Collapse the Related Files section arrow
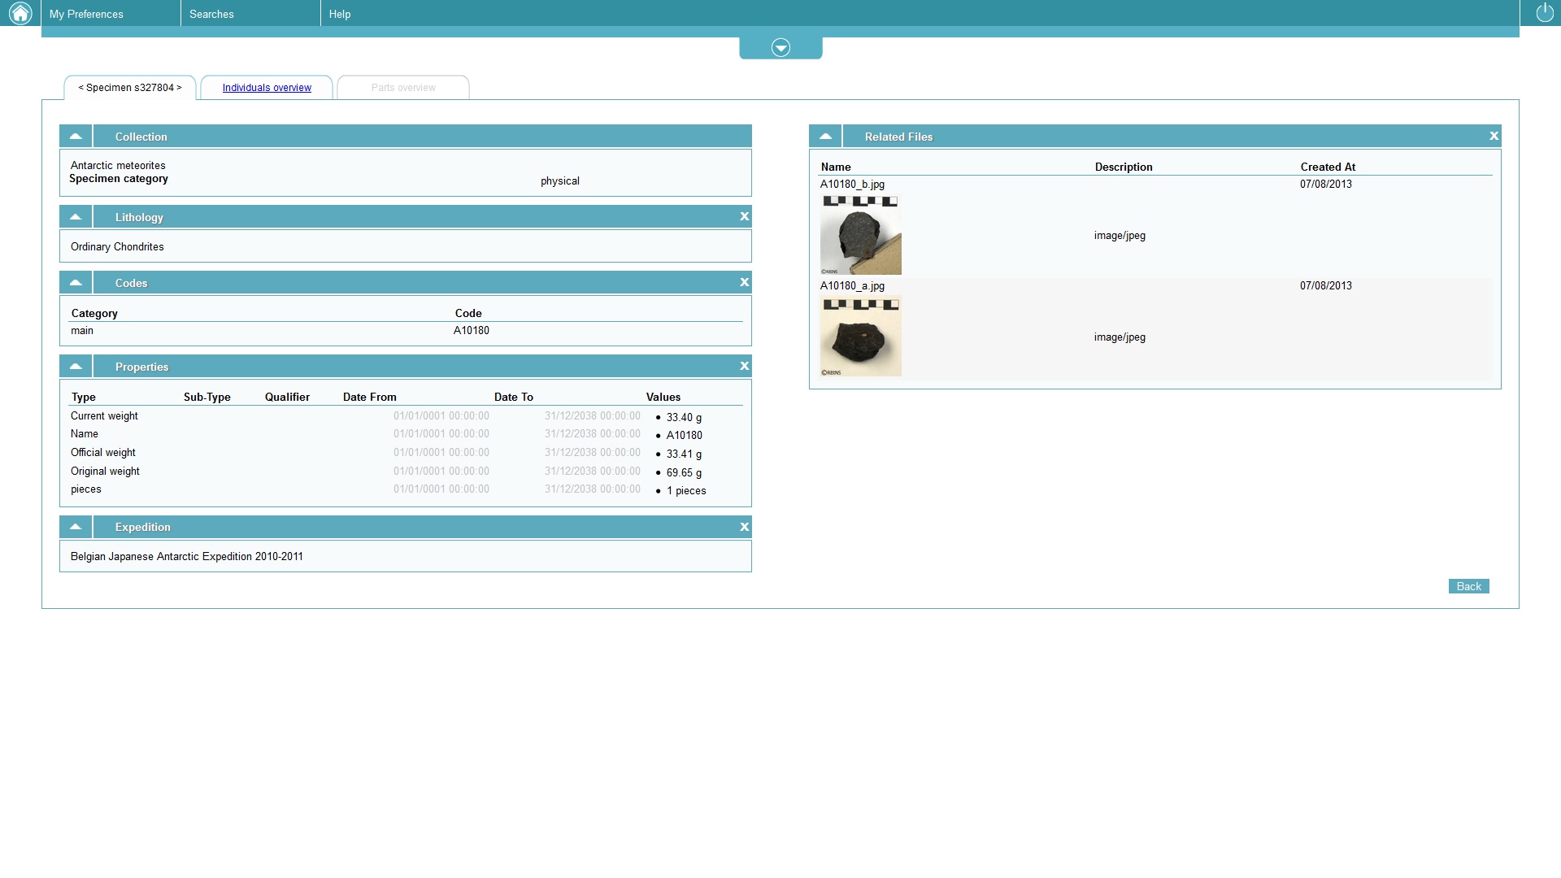The width and height of the screenshot is (1561, 878). [x=825, y=137]
